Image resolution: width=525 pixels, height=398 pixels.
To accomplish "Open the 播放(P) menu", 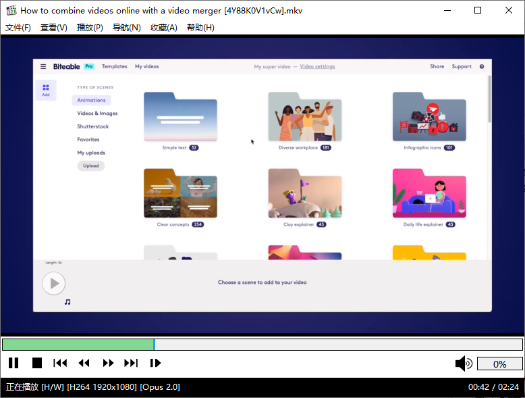I will 90,28.
